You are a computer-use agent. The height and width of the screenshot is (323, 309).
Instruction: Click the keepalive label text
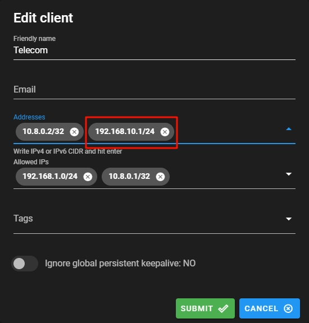coord(120,263)
